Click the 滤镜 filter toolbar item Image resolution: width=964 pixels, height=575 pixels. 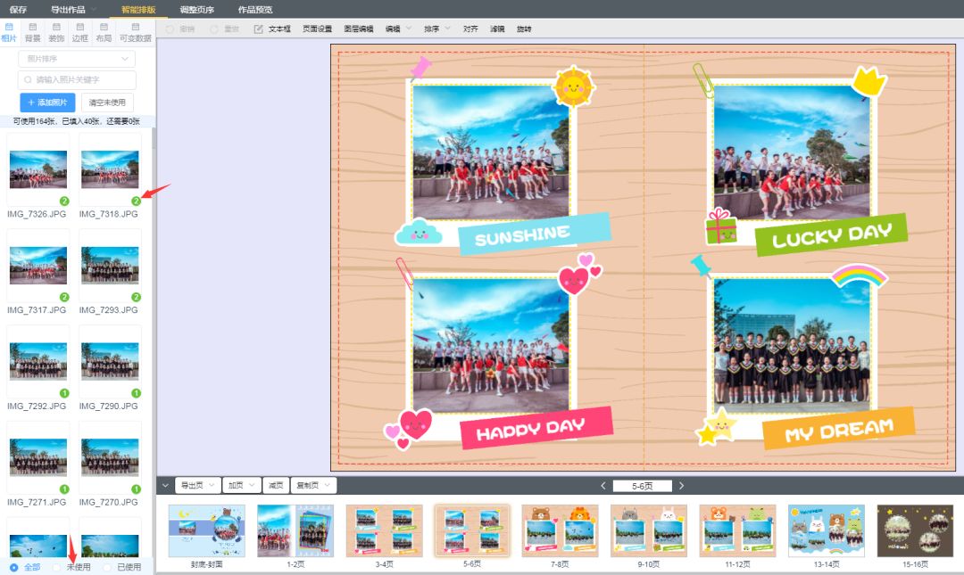(497, 29)
